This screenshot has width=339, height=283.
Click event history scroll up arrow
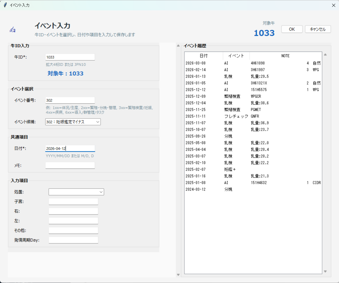click(325, 54)
